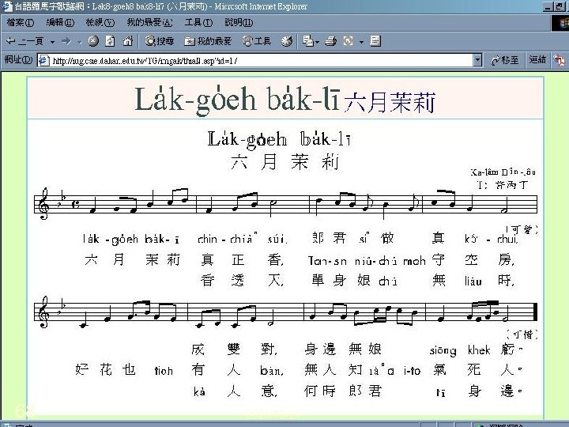Click the 移至 go button
The height and width of the screenshot is (427, 569).
[x=505, y=60]
